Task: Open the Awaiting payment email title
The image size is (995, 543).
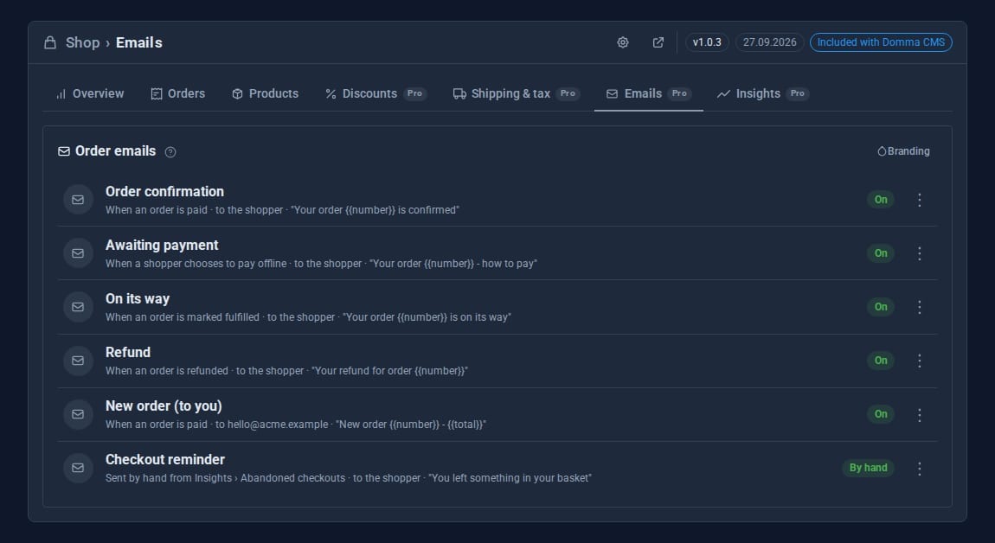Action: click(x=162, y=246)
